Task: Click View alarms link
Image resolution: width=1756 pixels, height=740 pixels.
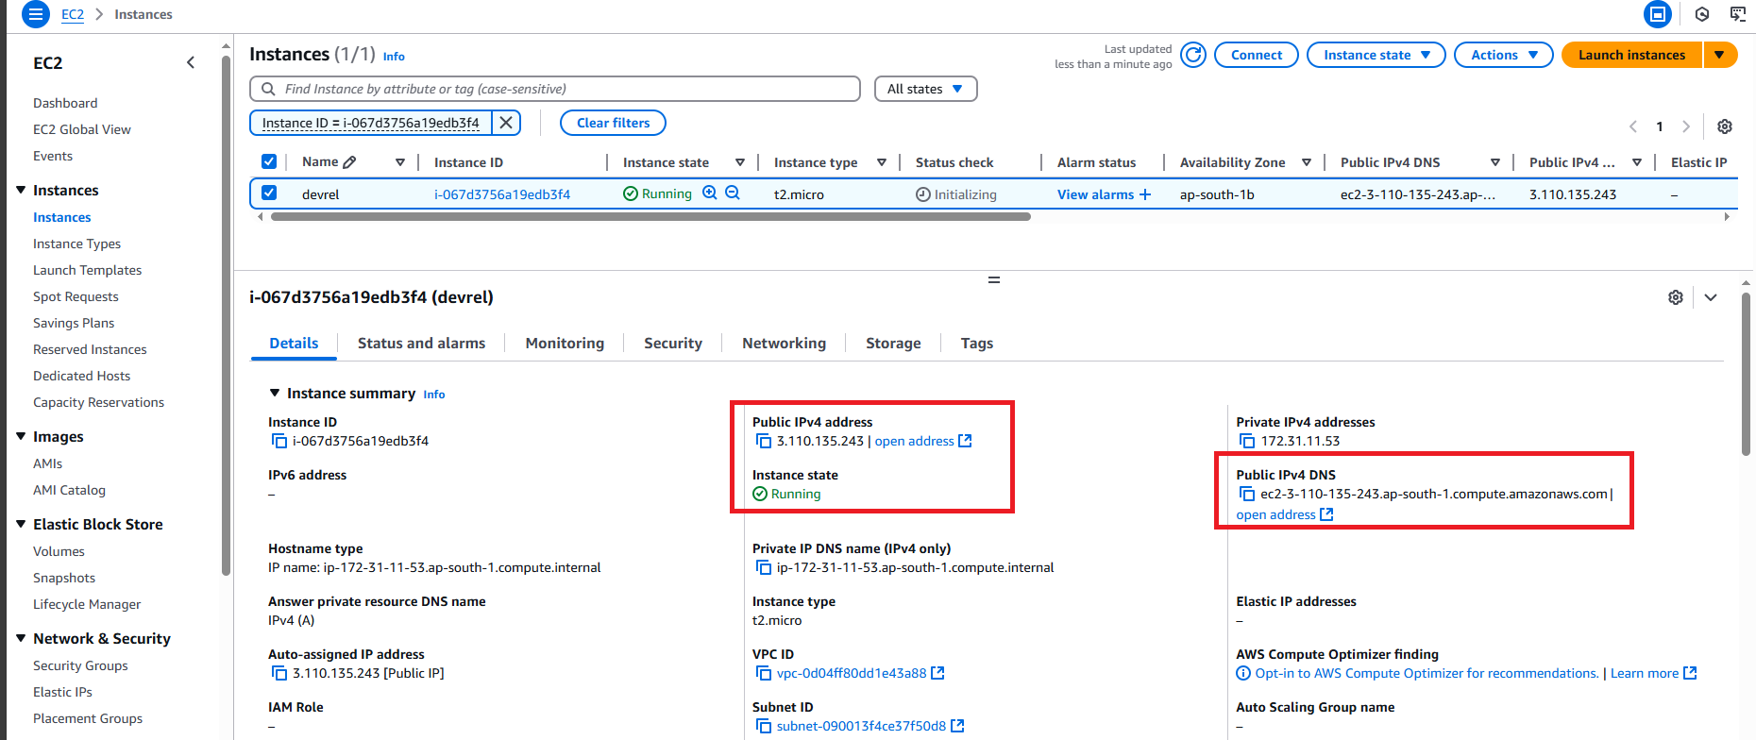Action: [x=1095, y=194]
